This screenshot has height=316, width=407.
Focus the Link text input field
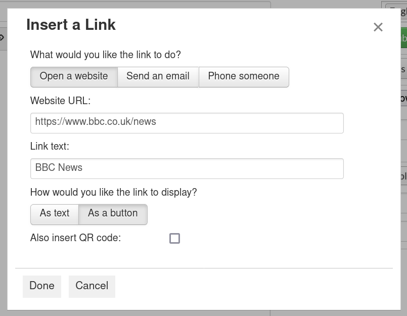(x=187, y=168)
